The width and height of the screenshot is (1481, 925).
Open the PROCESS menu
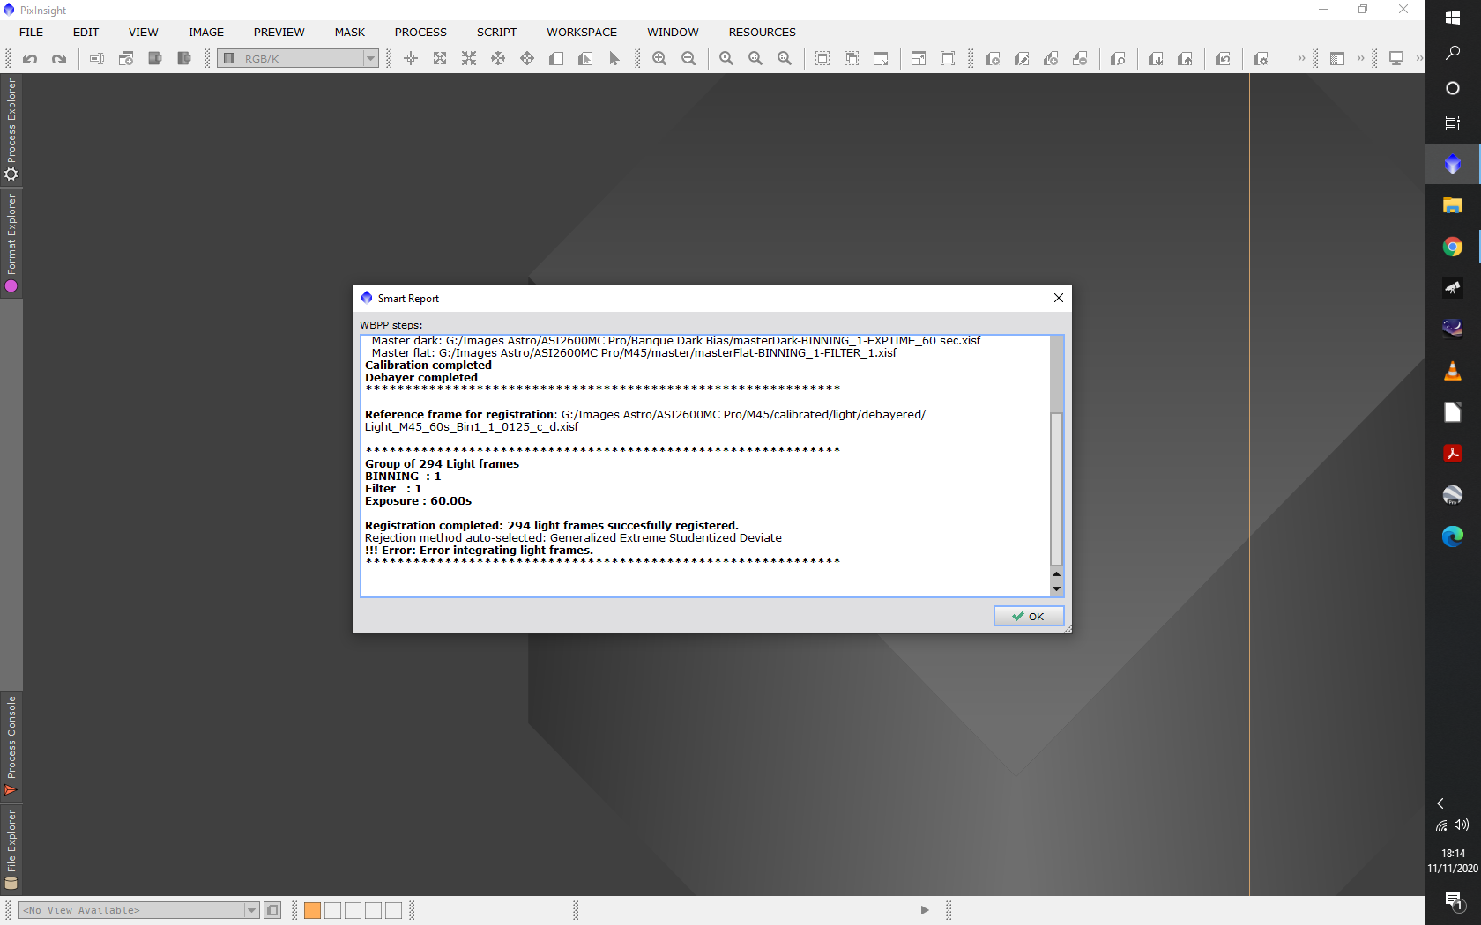click(420, 33)
